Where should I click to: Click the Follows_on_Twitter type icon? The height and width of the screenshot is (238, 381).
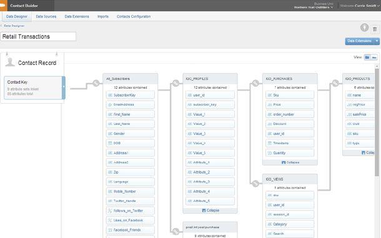[x=110, y=211]
